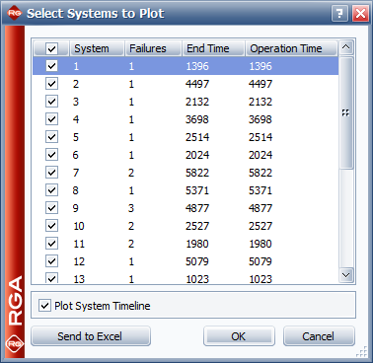This screenshot has width=373, height=363.
Task: Select Operation Time value 2024
Action: click(x=261, y=155)
